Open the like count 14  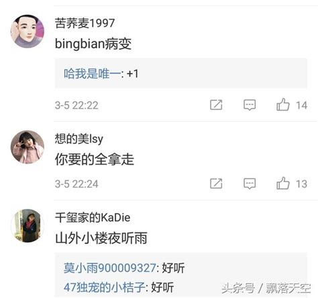[301, 105]
